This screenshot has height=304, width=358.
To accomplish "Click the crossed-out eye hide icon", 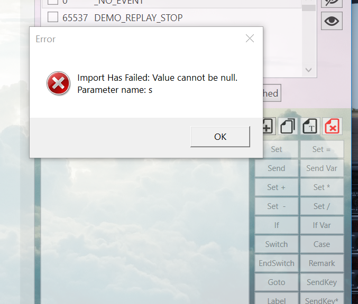I will coord(332,3).
